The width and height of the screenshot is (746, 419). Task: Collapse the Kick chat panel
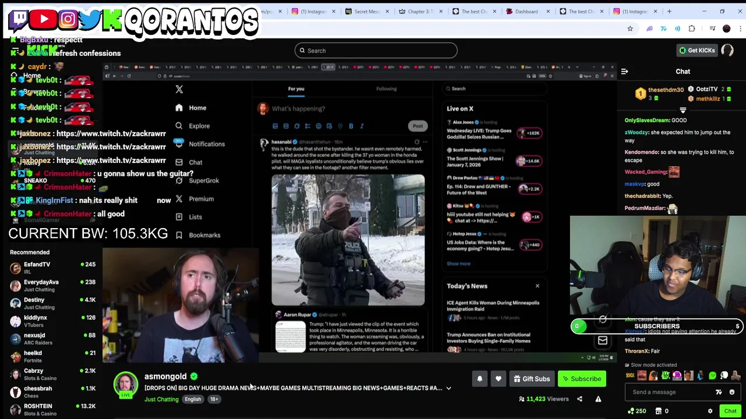click(x=624, y=72)
